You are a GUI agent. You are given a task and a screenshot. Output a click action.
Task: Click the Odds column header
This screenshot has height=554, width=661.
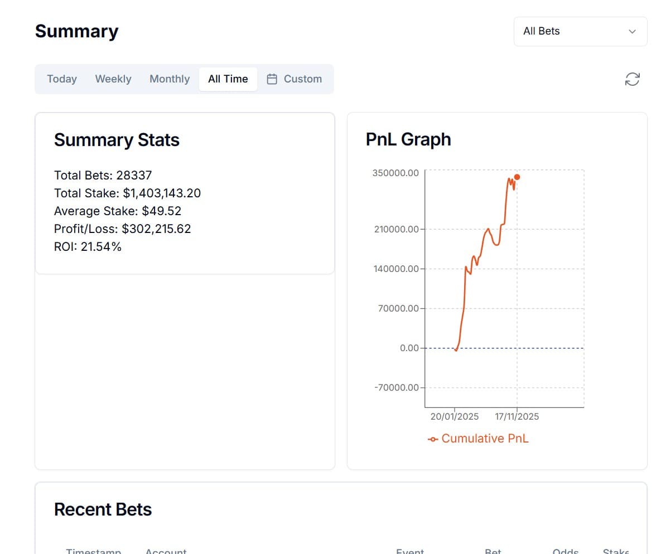[x=565, y=551]
